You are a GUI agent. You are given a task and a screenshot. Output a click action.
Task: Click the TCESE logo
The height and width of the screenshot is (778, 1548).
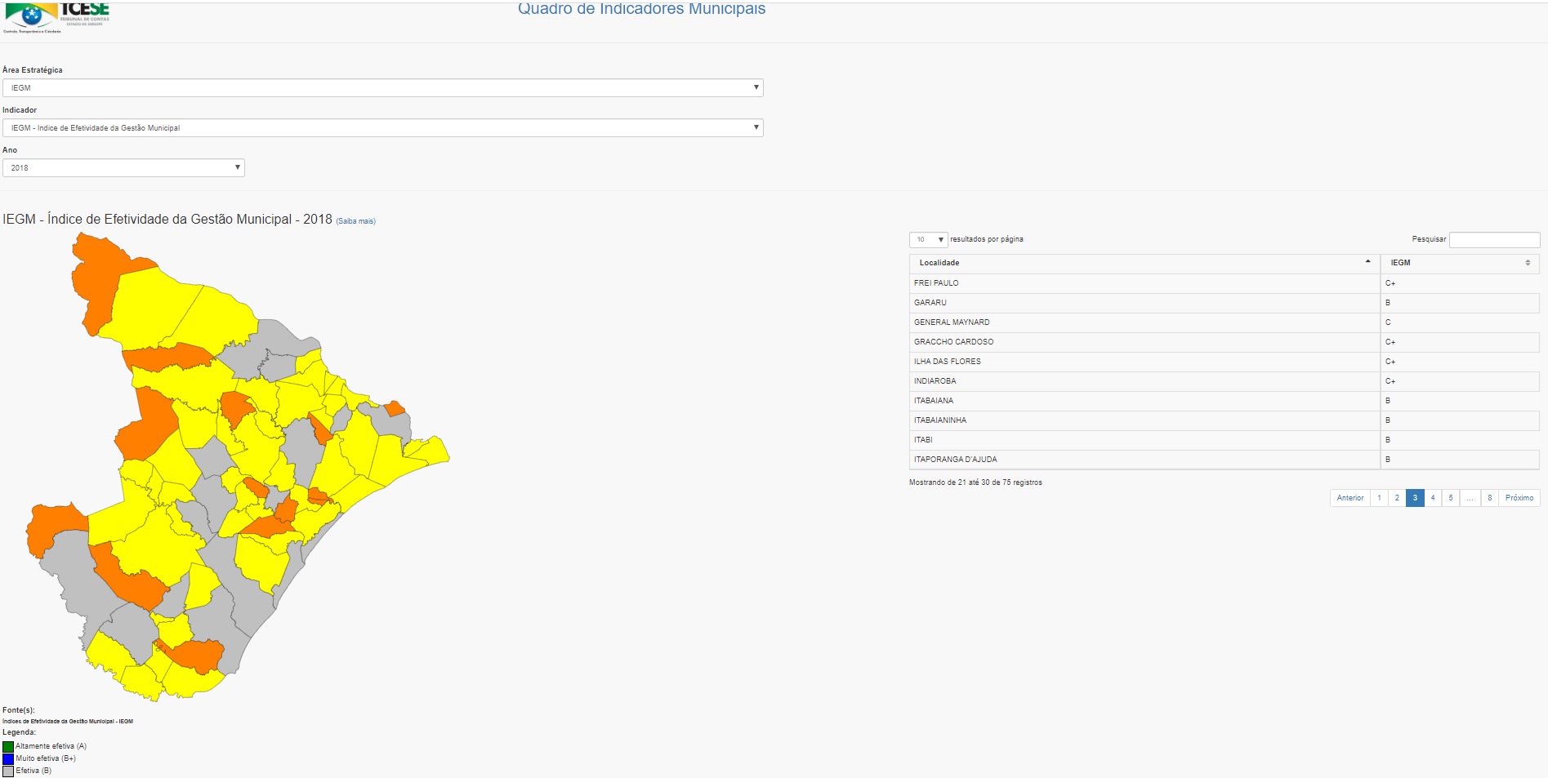(56, 16)
